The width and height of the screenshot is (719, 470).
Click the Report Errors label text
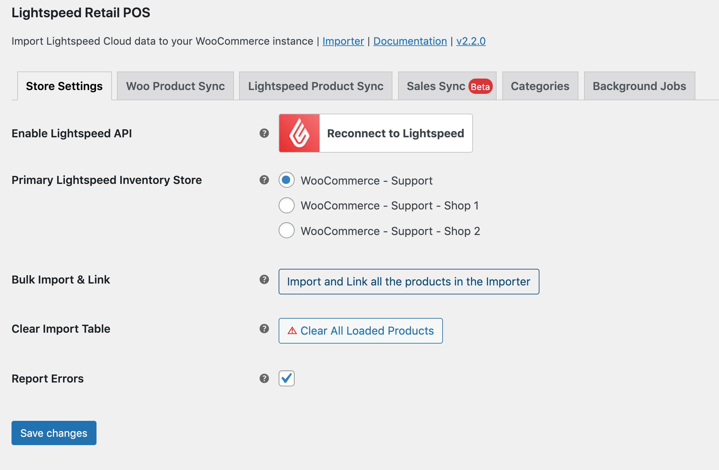48,379
